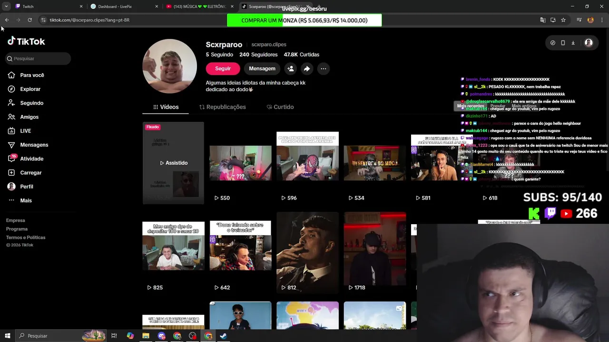
Task: Click the translate page icon
Action: coord(543,20)
